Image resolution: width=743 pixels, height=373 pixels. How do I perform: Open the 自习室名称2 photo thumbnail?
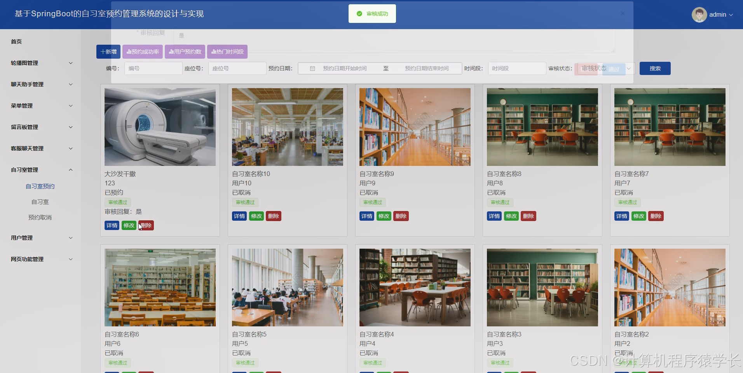pos(670,288)
